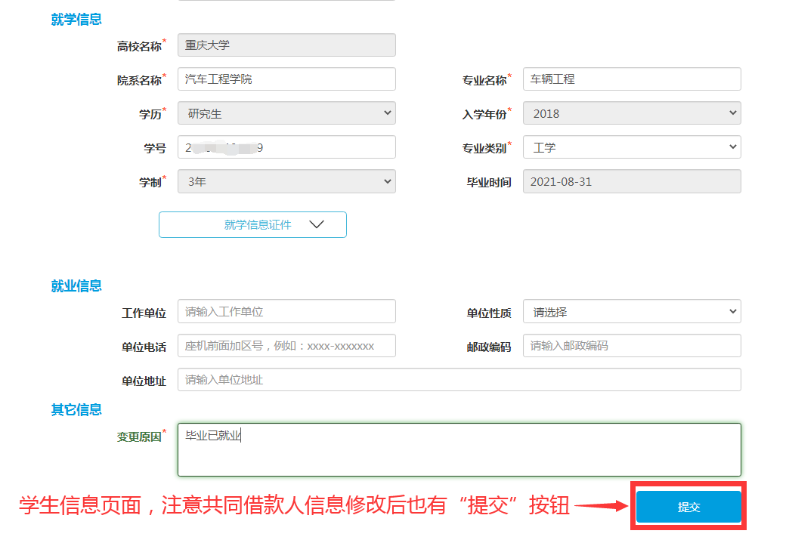This screenshot has height=543, width=789.
Task: Open the 入学年份 dropdown showing 2018
Action: tap(632, 113)
